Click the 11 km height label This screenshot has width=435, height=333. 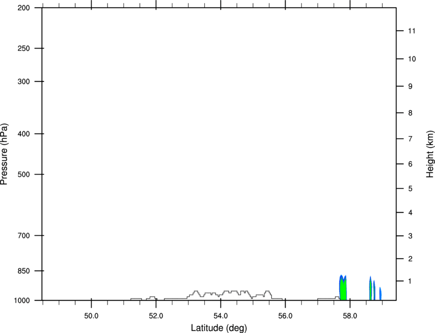[412, 31]
